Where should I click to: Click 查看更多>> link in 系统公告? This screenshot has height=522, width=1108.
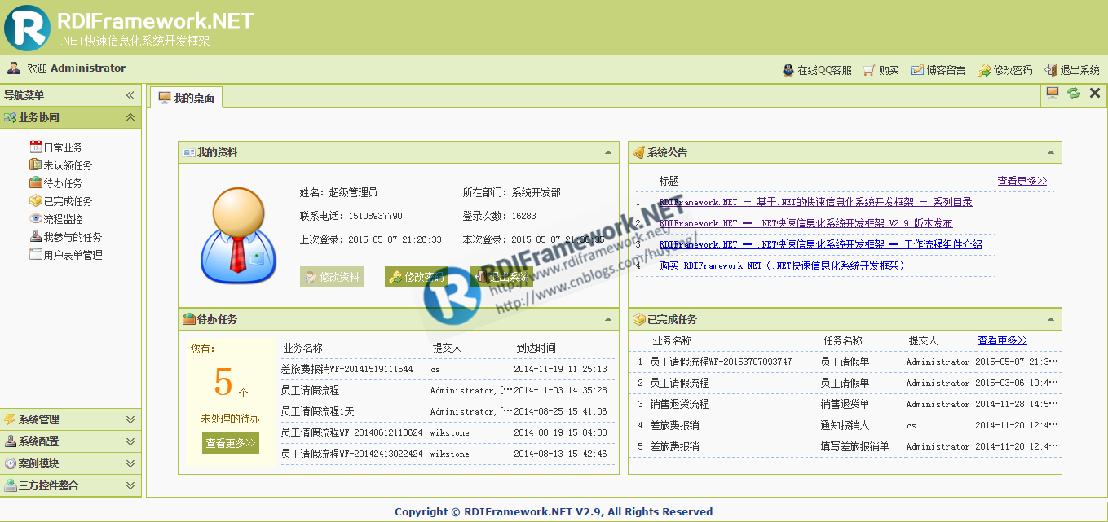coord(1022,181)
